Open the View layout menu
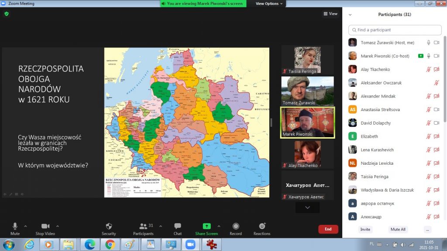The image size is (447, 251). pos(330,14)
